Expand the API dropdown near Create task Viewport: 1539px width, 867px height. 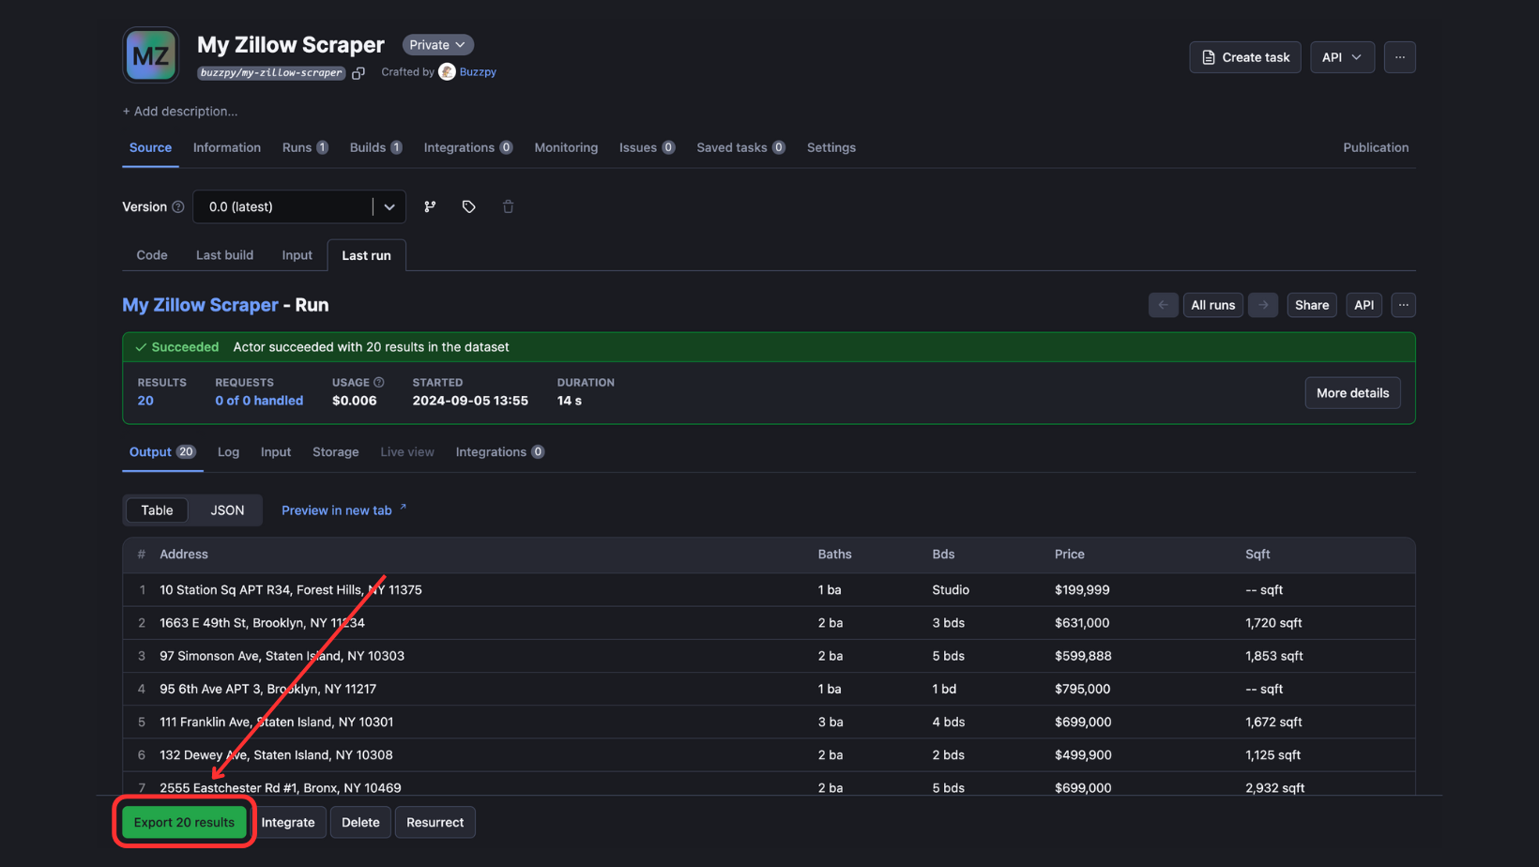point(1341,57)
